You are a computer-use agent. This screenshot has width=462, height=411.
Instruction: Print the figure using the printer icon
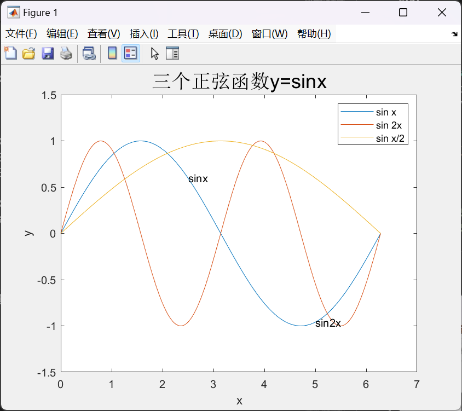66,53
